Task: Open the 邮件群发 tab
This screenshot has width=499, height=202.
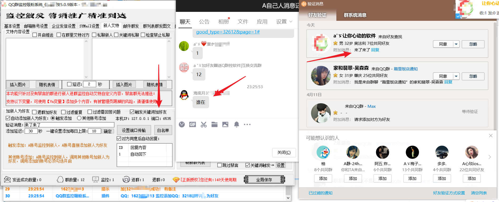Action: tap(131, 26)
